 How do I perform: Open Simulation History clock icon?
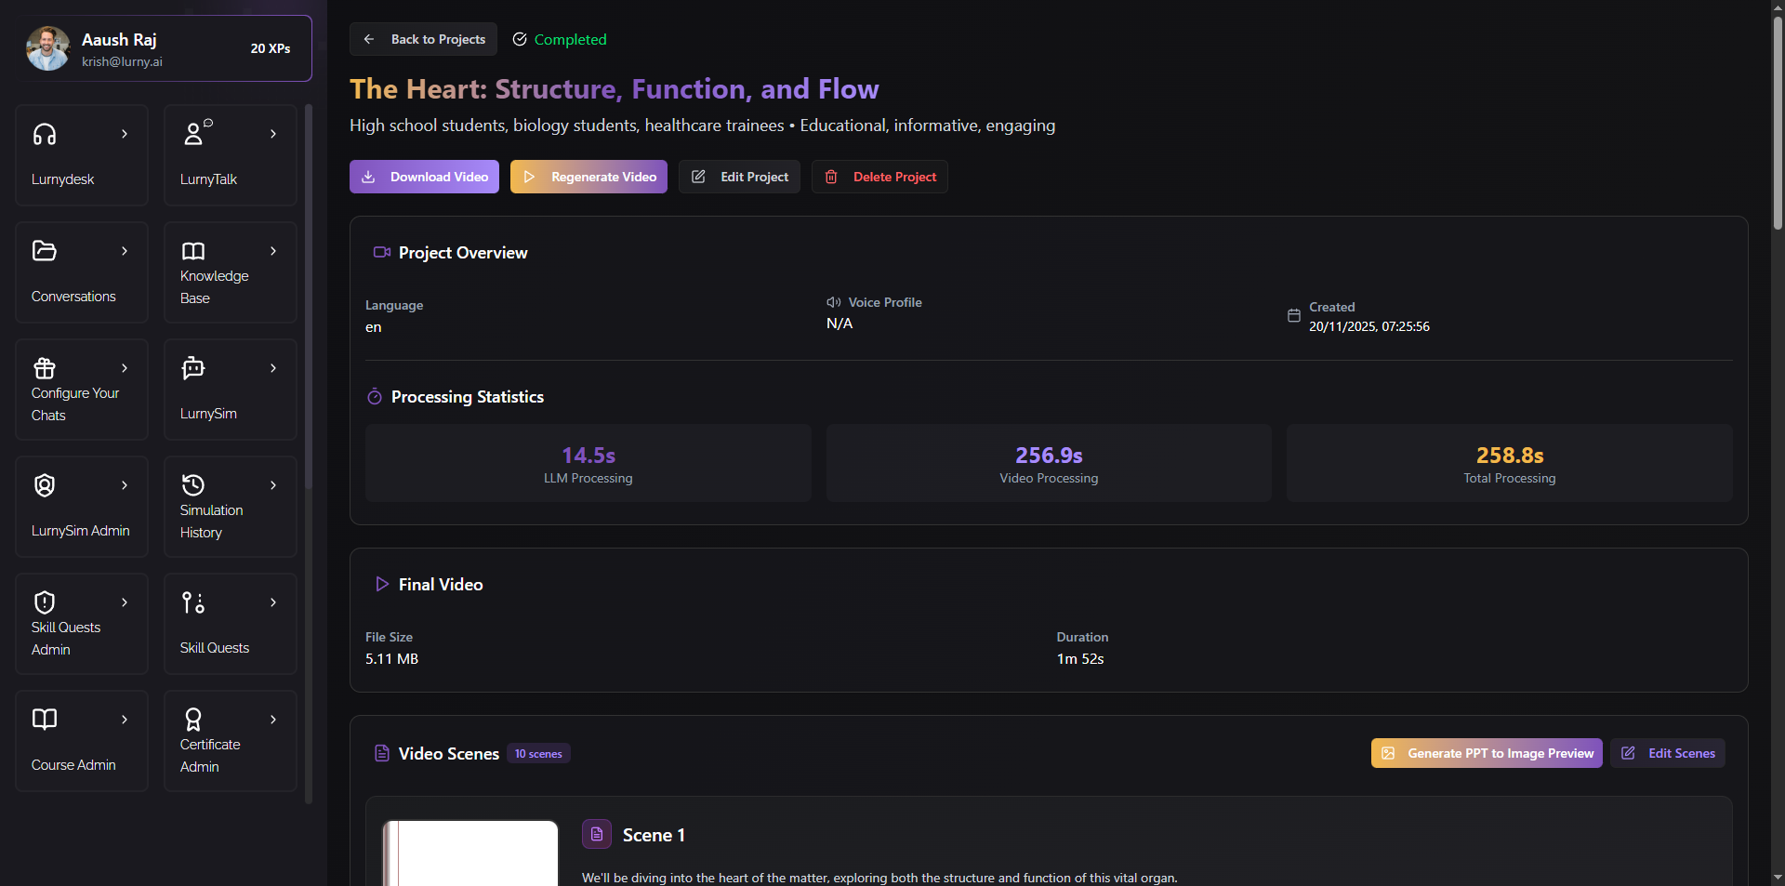(193, 485)
